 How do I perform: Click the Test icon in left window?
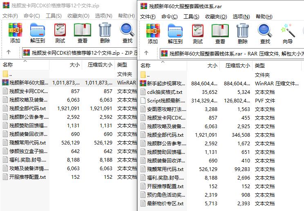(60, 33)
